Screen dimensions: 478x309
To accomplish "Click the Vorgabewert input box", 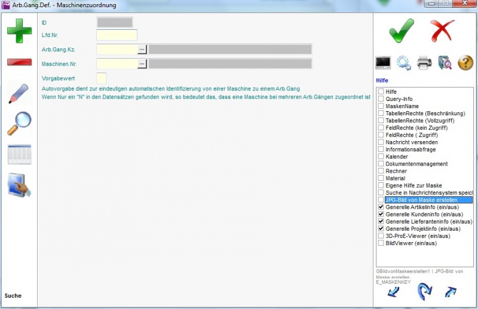I will [101, 78].
